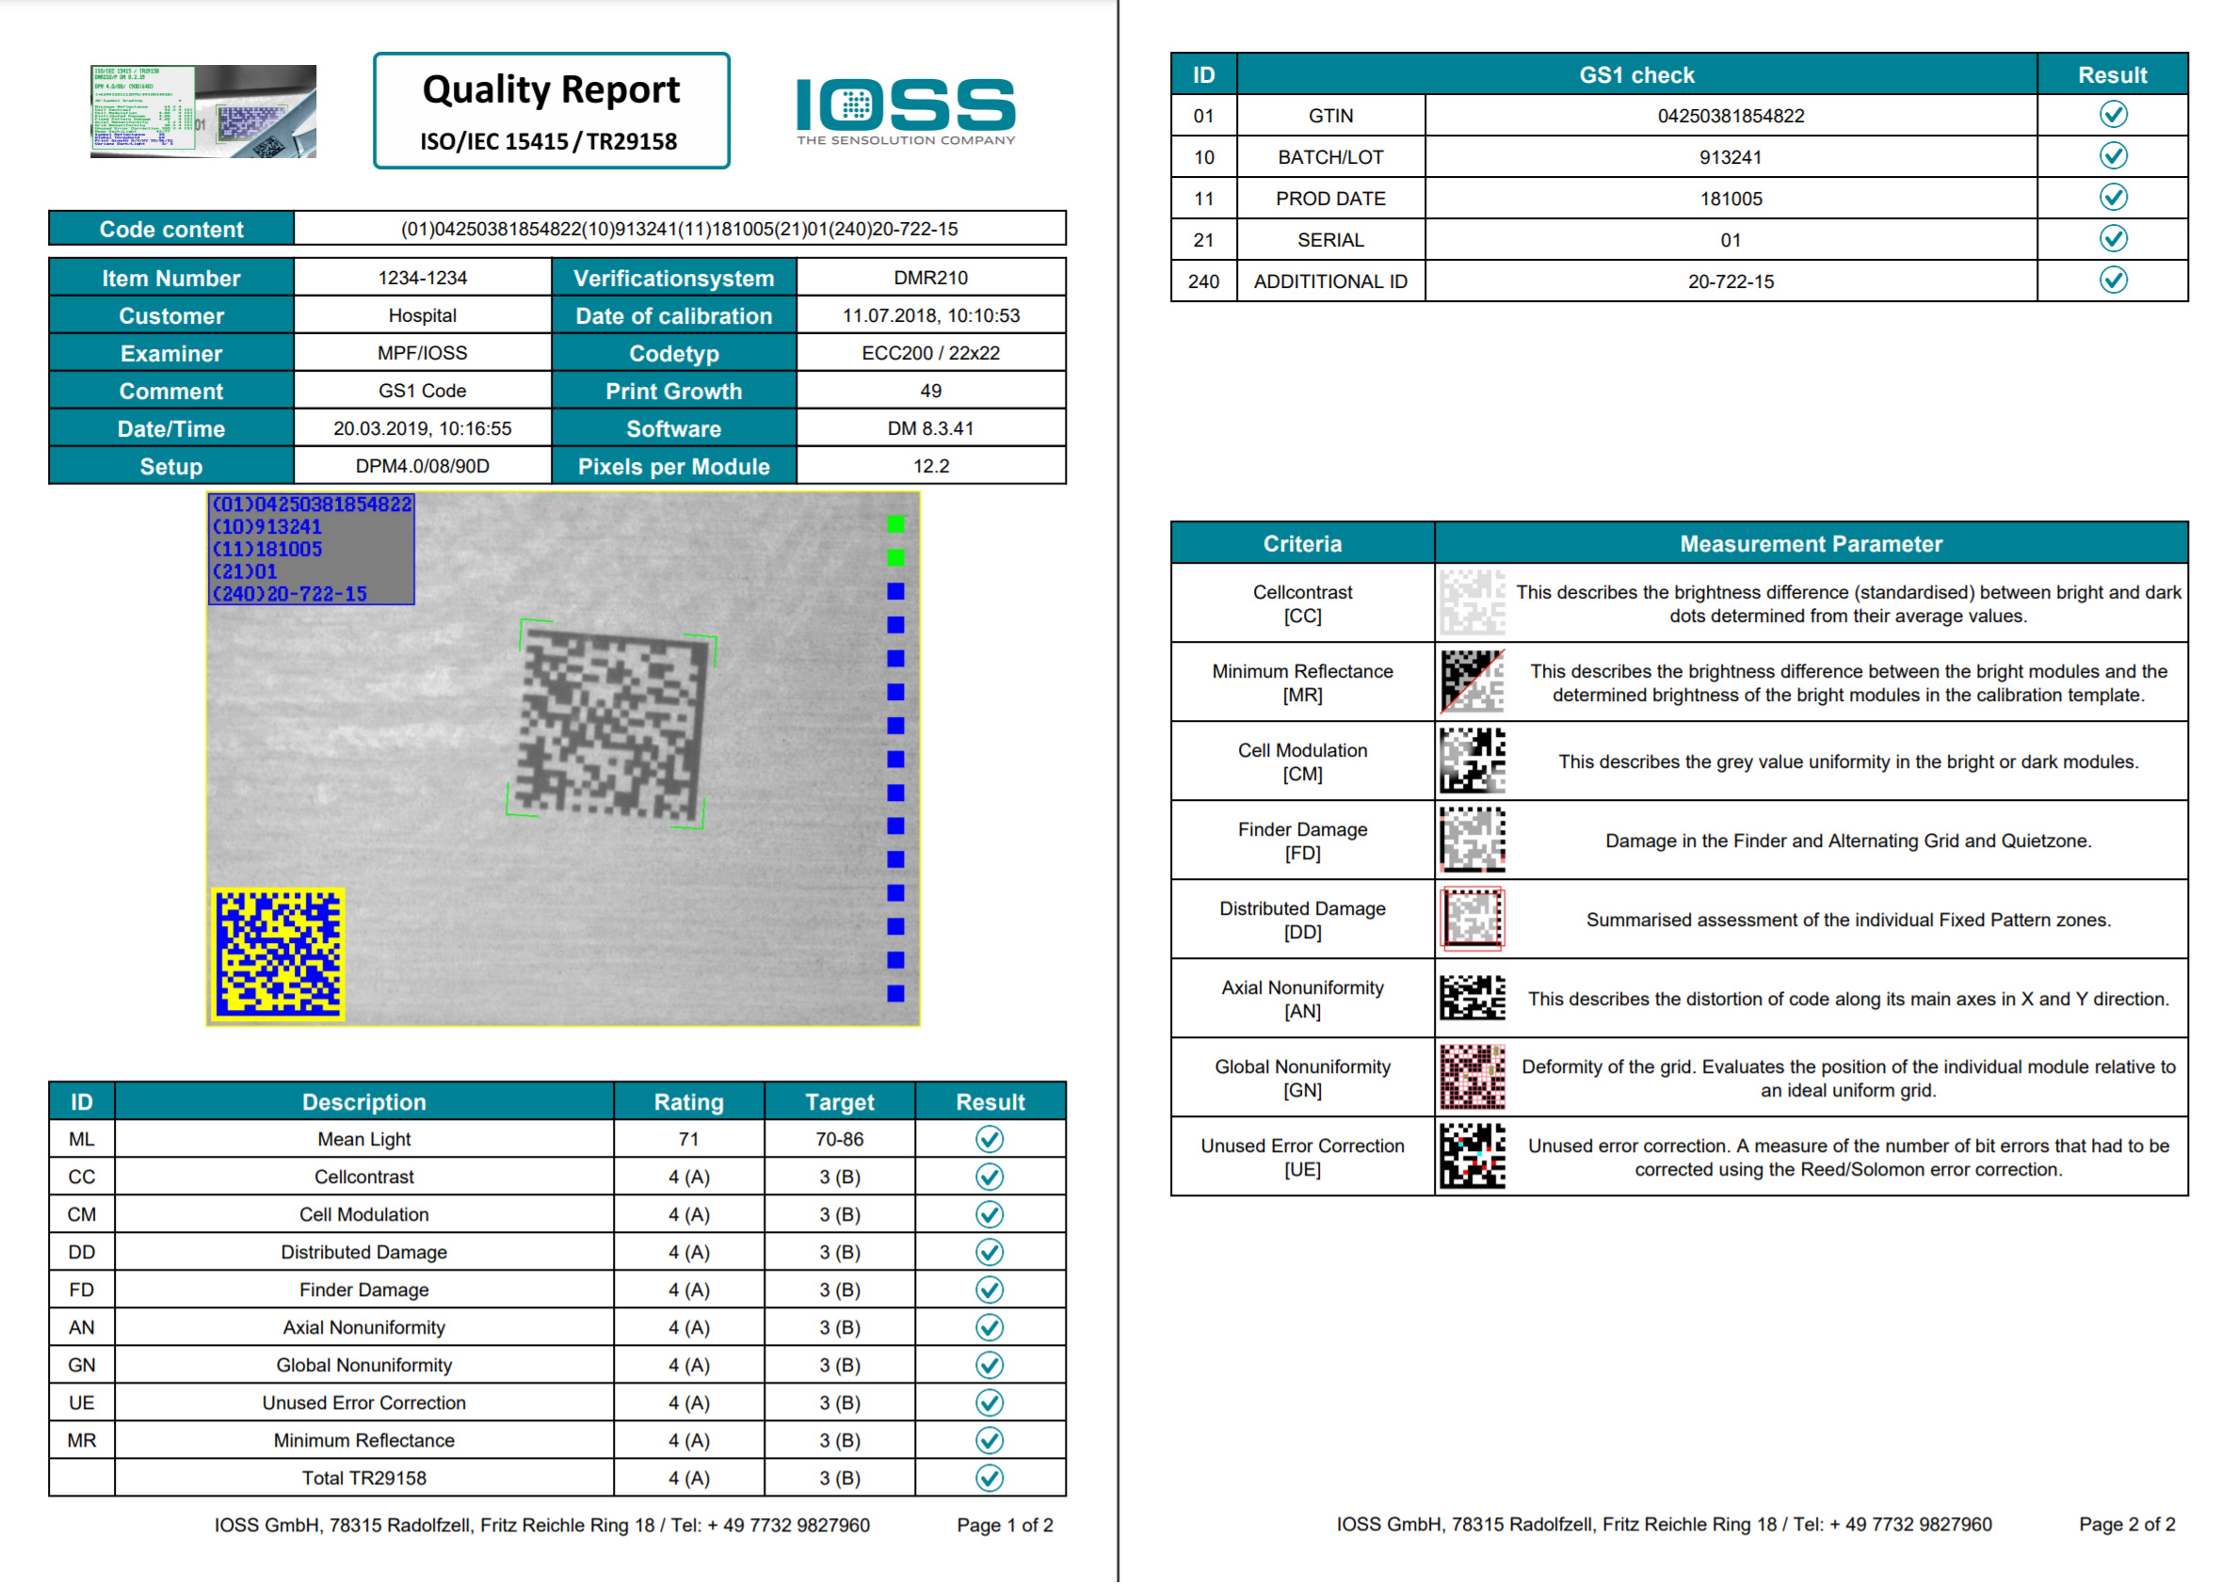Click the Mean Light target 70-86
This screenshot has width=2237, height=1584.
pos(841,1140)
